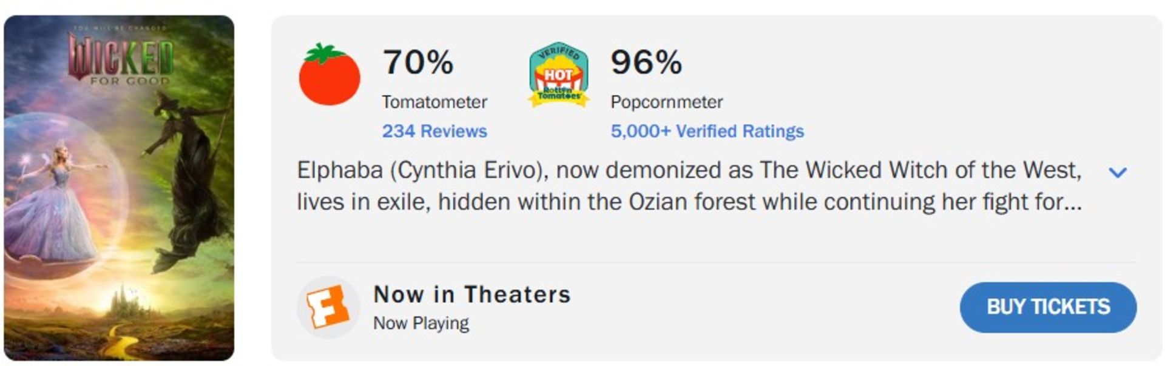Select the Now Playing status text
Screen dimensions: 1165x366
click(x=420, y=322)
